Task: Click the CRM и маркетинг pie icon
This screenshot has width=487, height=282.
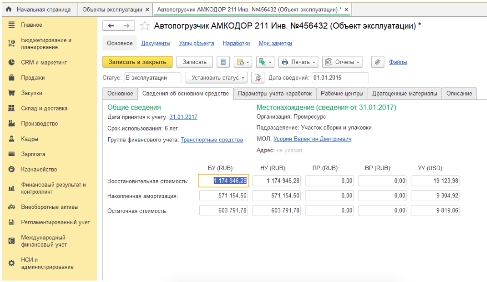Action: pyautogui.click(x=11, y=62)
